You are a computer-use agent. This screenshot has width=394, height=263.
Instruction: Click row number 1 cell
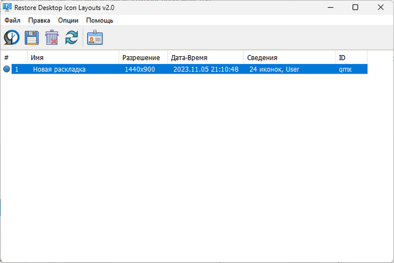click(x=17, y=69)
